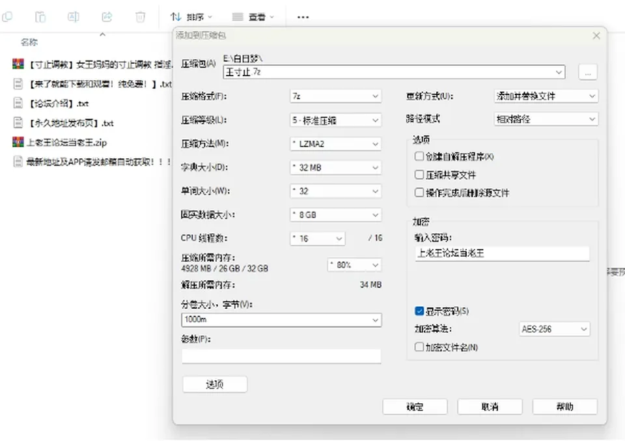Open the 加密算法 dropdown showing AES-256
Screen dimensions: 625x441
tap(555, 329)
